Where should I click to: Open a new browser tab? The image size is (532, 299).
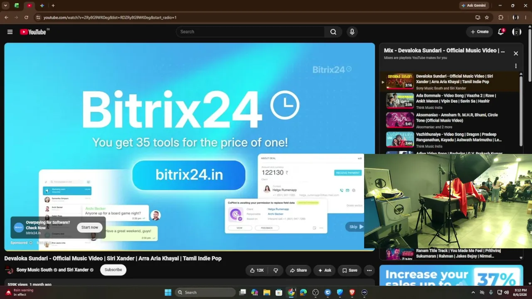coord(53,6)
